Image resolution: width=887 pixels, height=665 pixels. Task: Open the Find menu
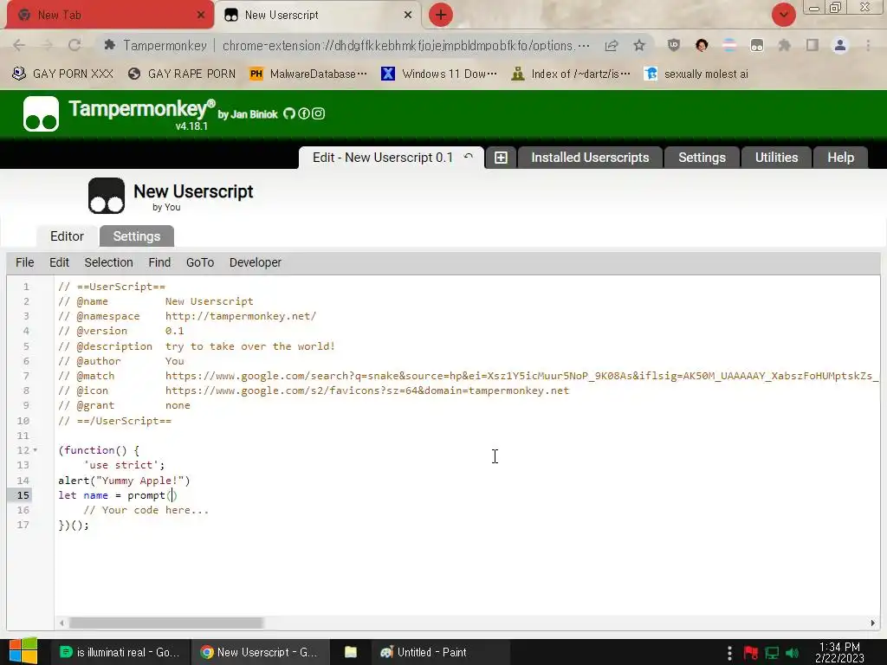pos(159,262)
